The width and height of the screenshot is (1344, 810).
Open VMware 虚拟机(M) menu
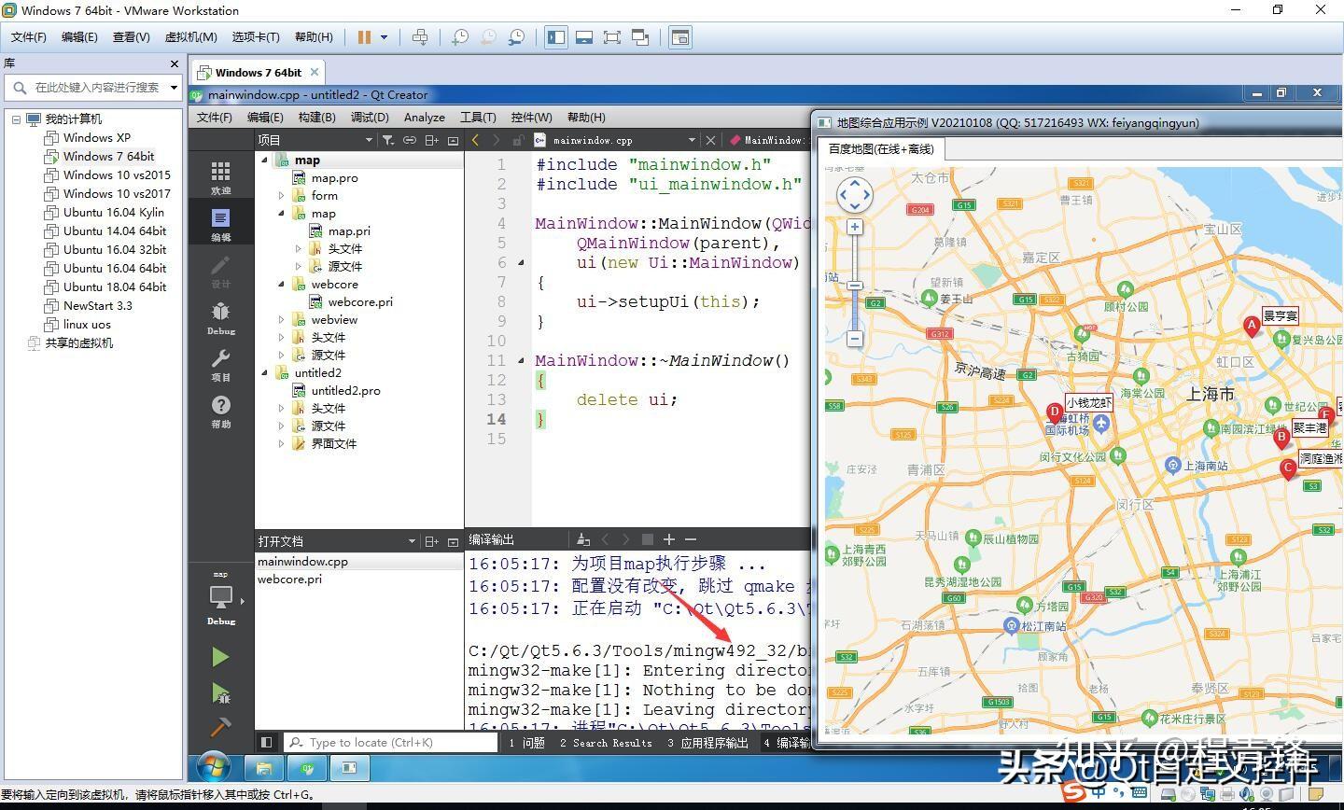190,36
